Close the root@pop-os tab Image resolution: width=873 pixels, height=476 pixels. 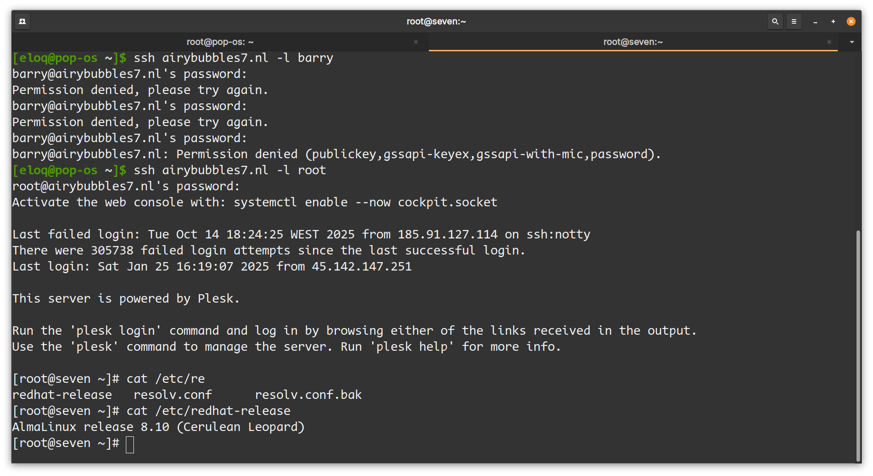(416, 42)
